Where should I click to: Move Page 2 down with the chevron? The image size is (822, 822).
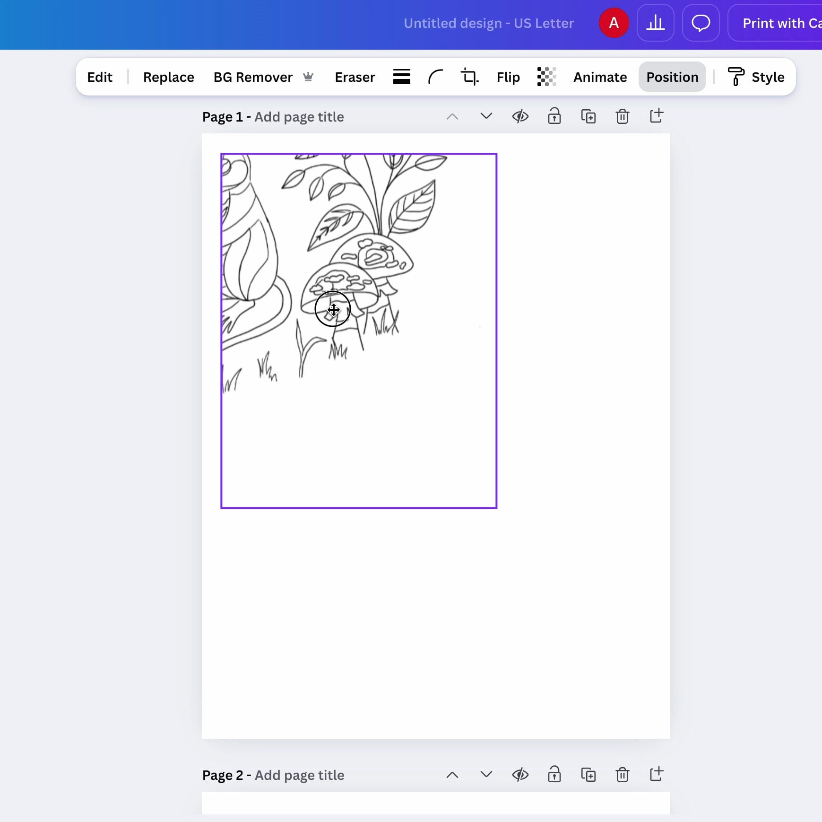486,775
